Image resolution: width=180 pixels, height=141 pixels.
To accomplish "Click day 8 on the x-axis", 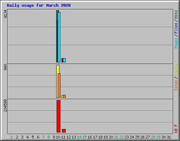I will 49,137.
